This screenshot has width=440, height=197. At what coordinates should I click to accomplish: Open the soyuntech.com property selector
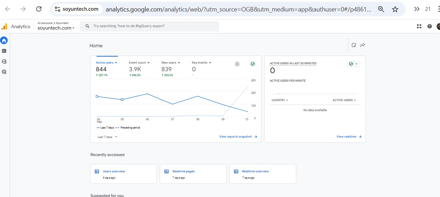point(56,28)
